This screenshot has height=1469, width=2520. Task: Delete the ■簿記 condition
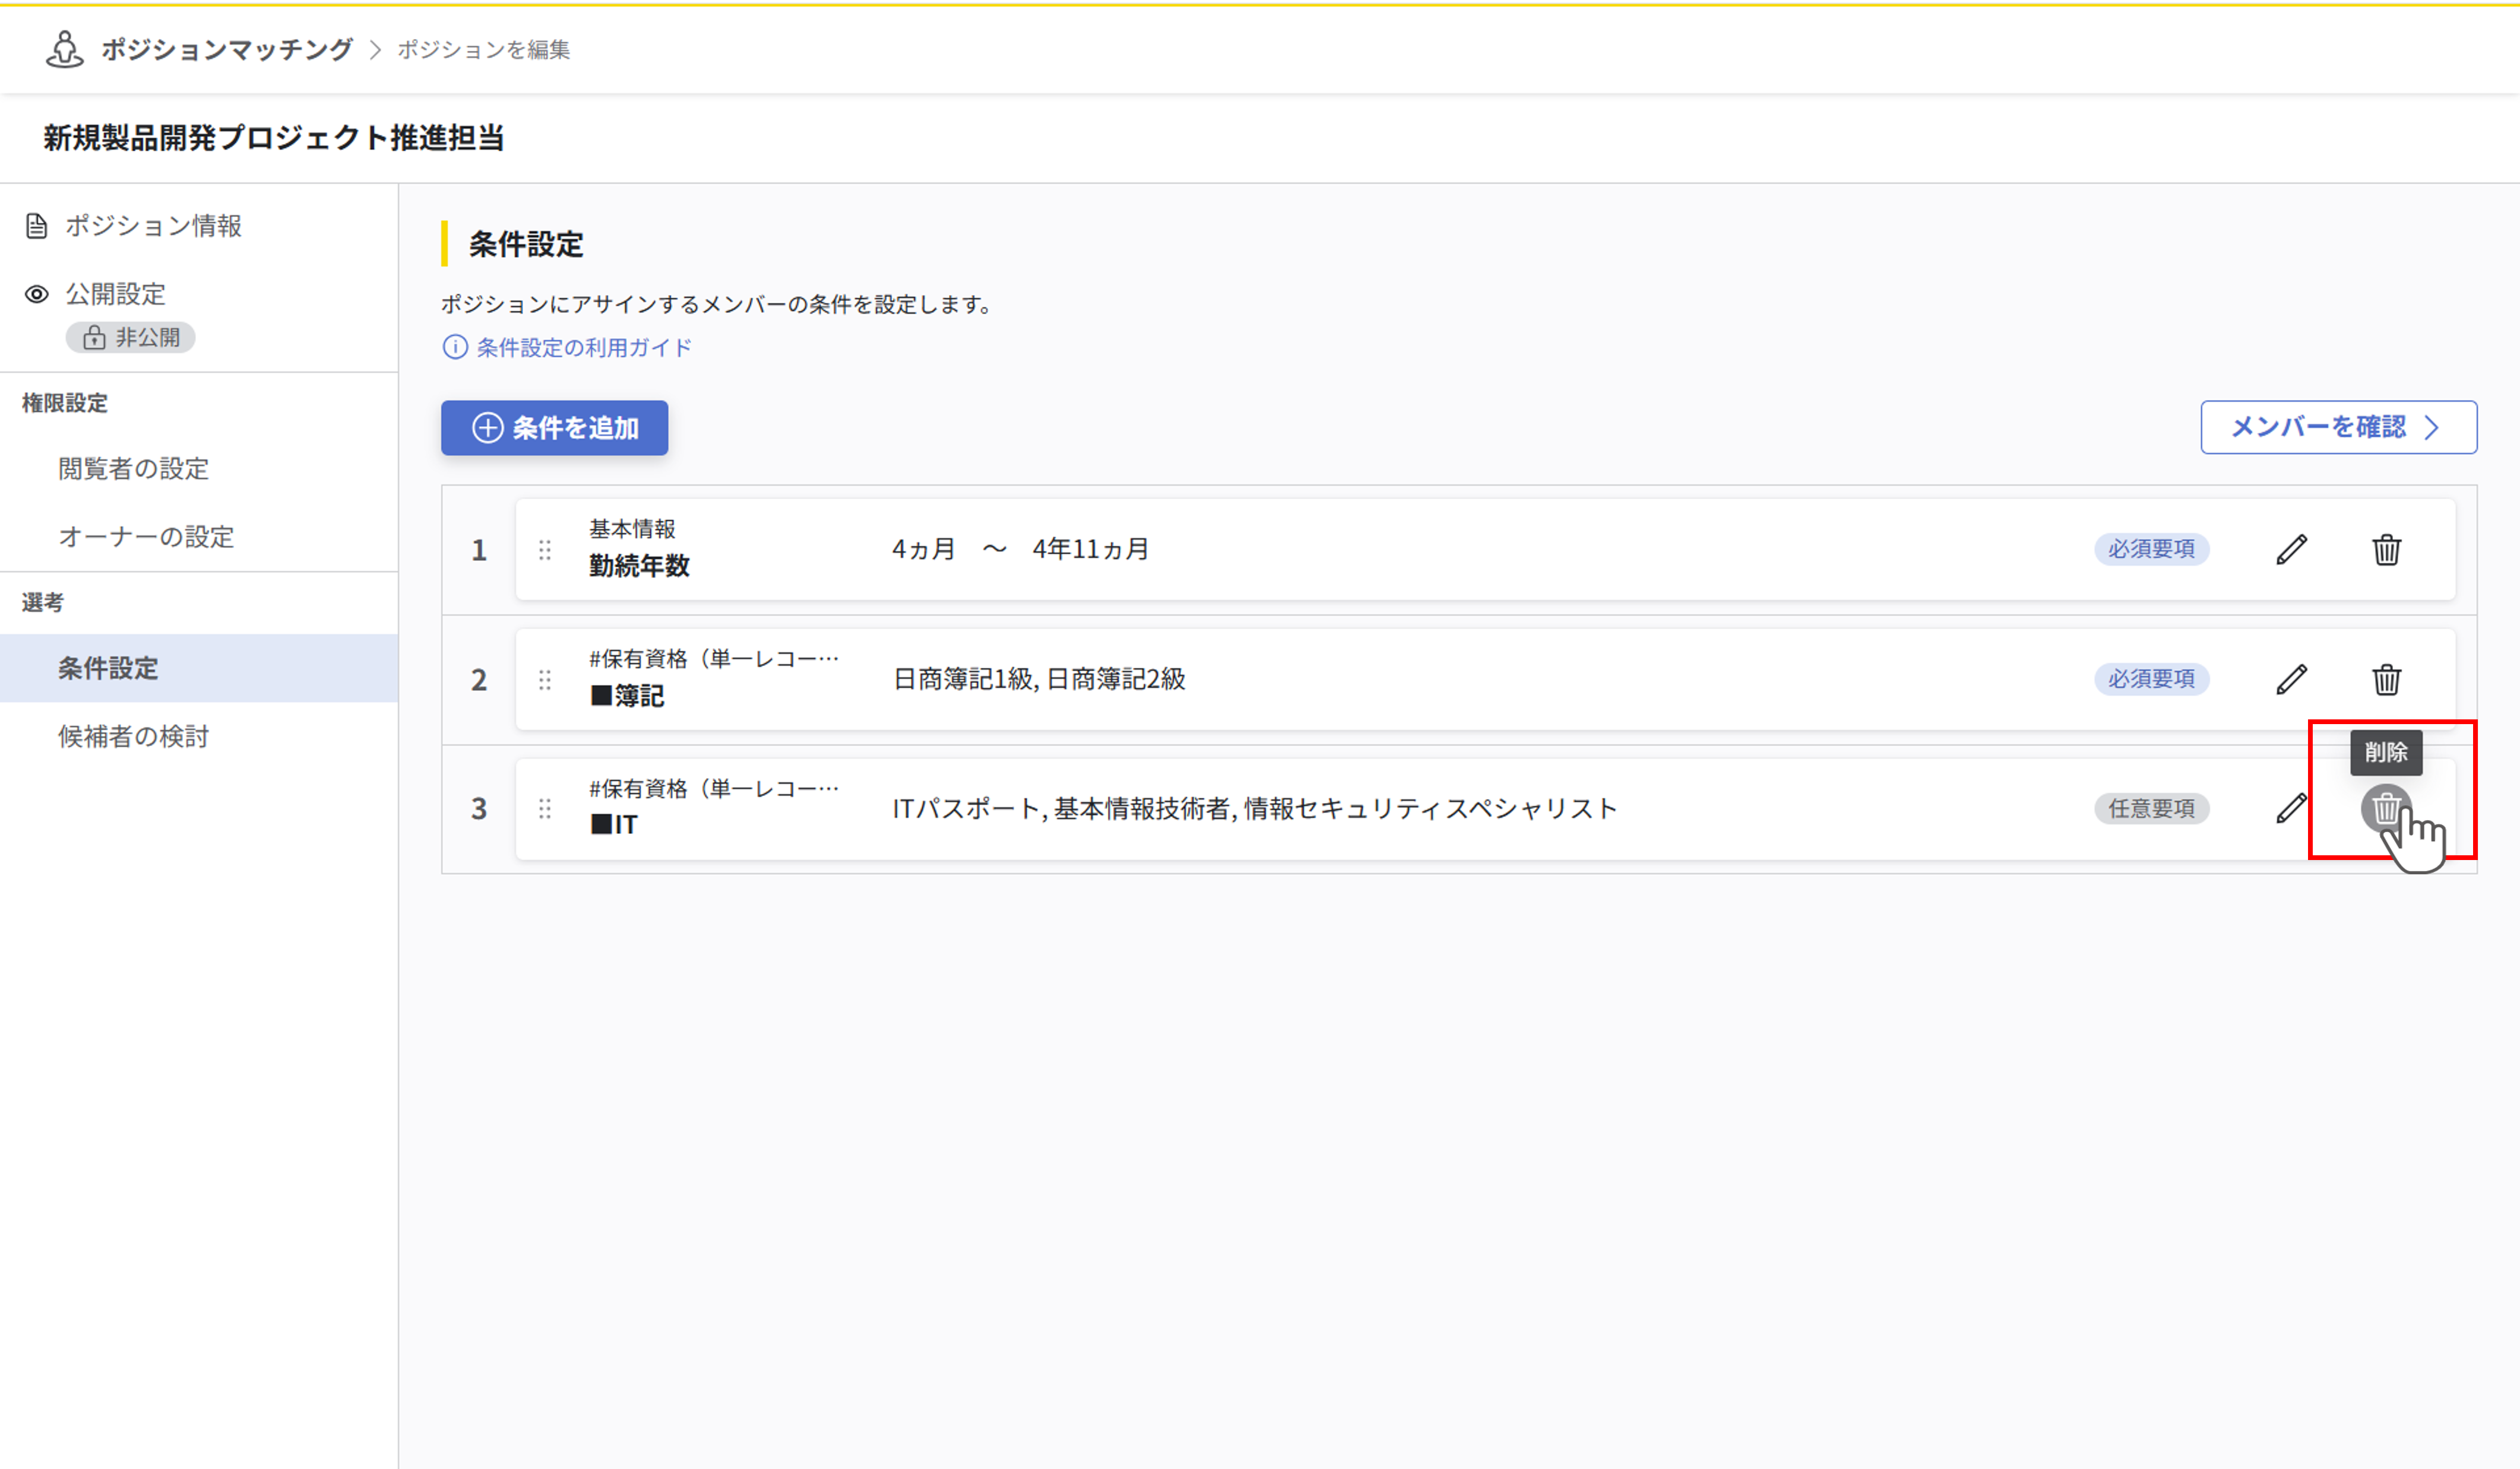(x=2387, y=680)
